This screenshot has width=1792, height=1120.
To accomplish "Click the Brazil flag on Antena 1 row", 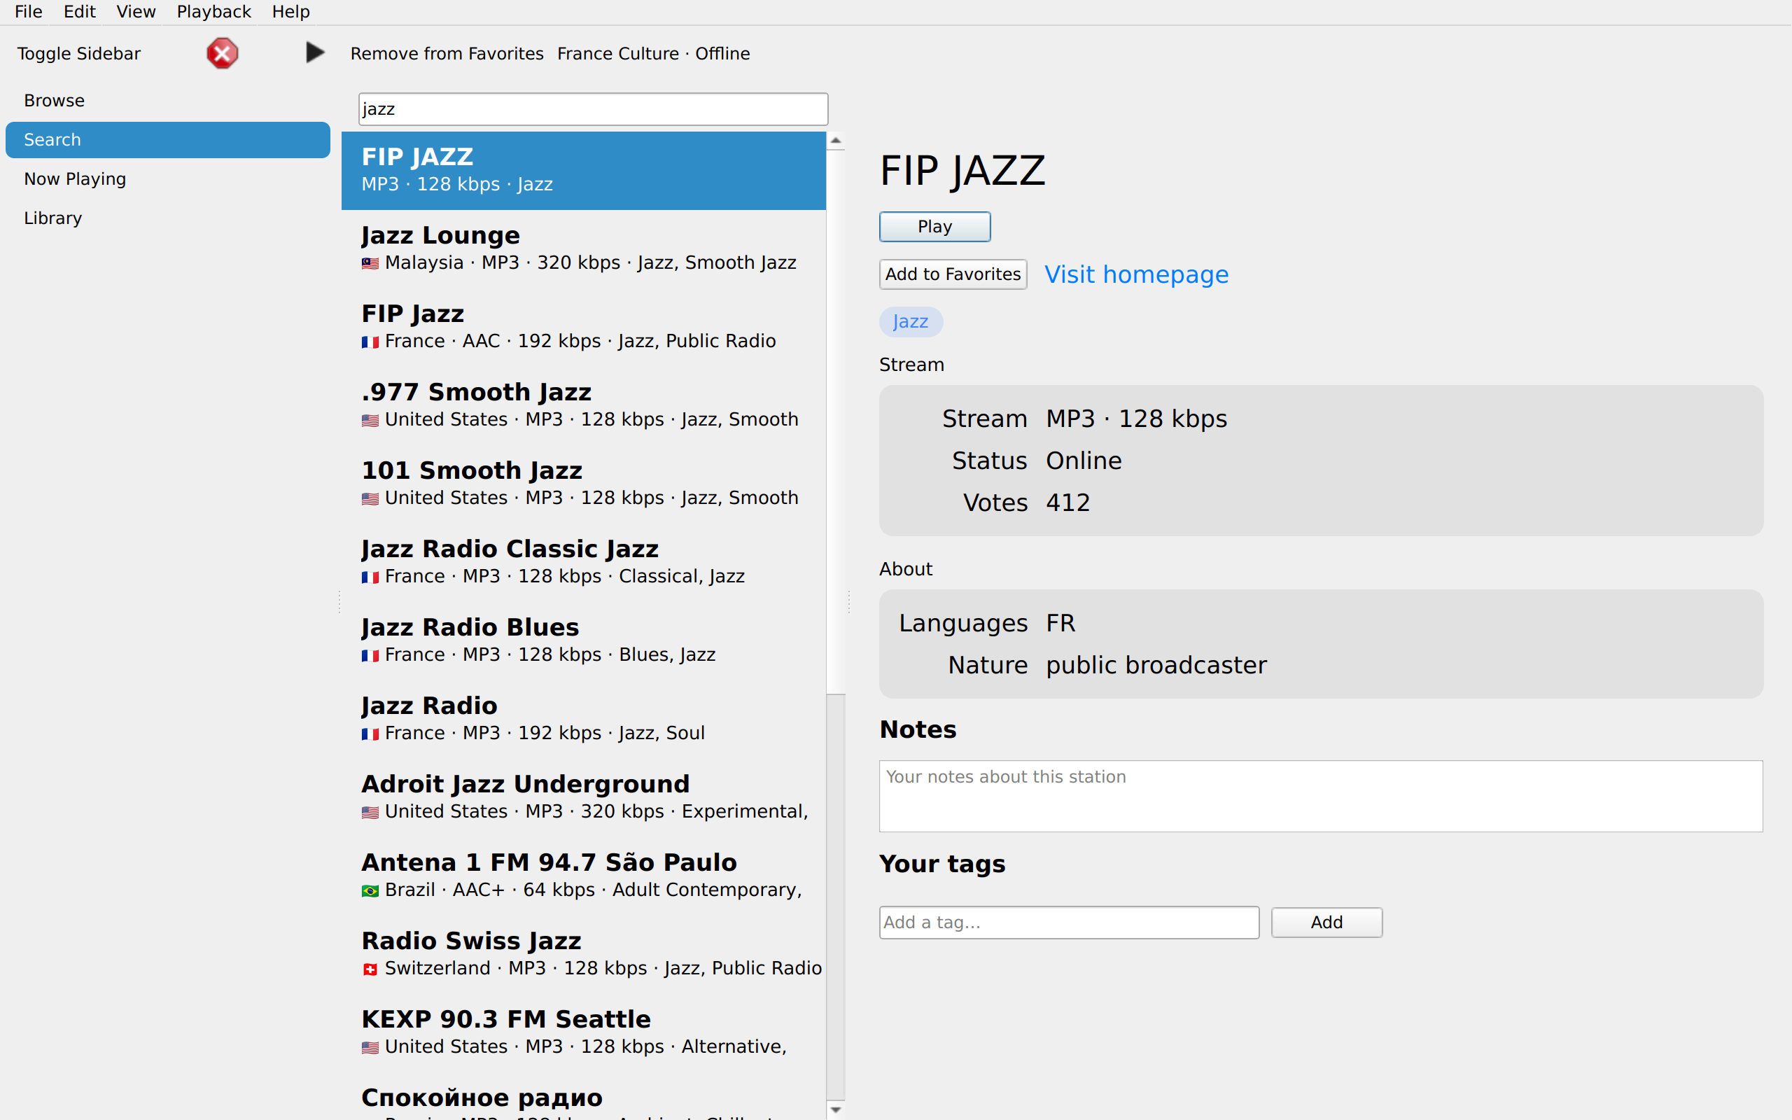I will 370,890.
